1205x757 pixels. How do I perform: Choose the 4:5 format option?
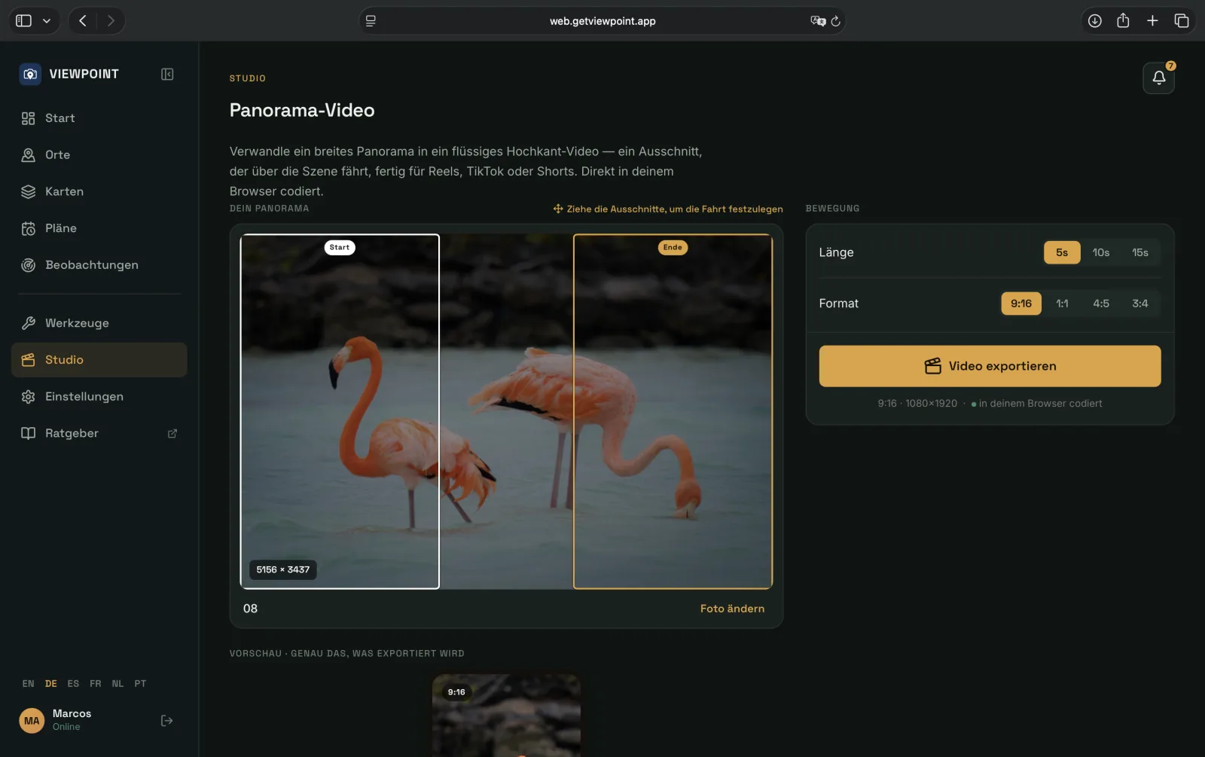tap(1101, 304)
